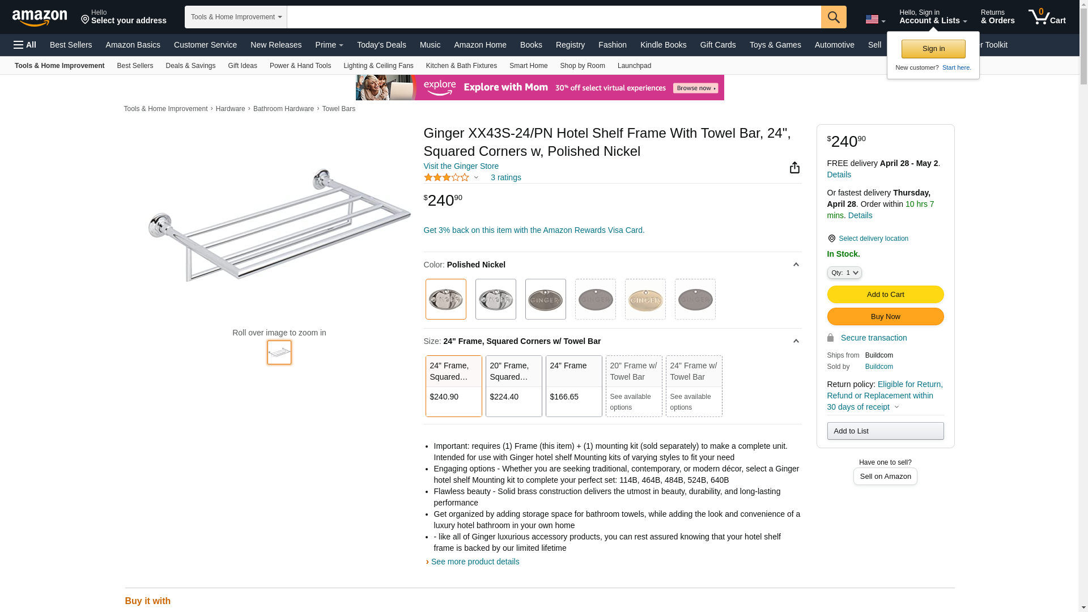The width and height of the screenshot is (1088, 612).
Task: Open Power & Hand Tools submenu item
Action: click(x=300, y=66)
